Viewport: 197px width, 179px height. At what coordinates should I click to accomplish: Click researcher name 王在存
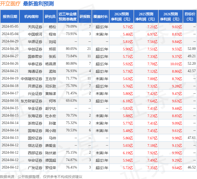(51, 79)
